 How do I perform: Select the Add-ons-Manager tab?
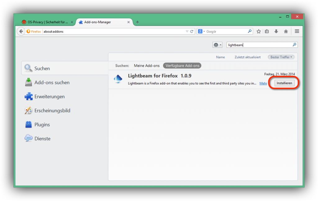click(x=104, y=22)
